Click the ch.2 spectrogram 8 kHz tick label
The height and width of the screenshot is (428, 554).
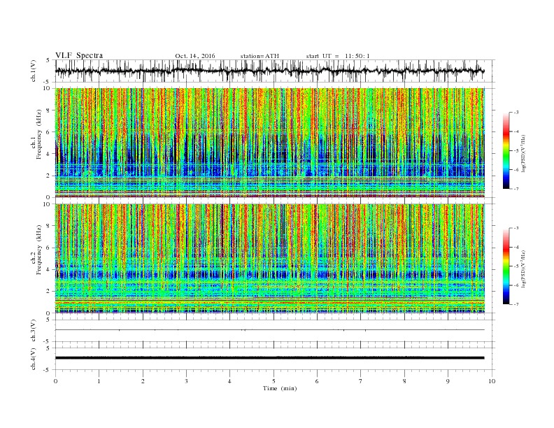click(49, 226)
